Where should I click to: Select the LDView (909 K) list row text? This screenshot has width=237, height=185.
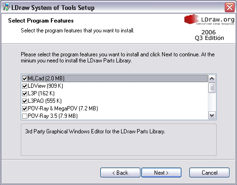click(x=45, y=86)
